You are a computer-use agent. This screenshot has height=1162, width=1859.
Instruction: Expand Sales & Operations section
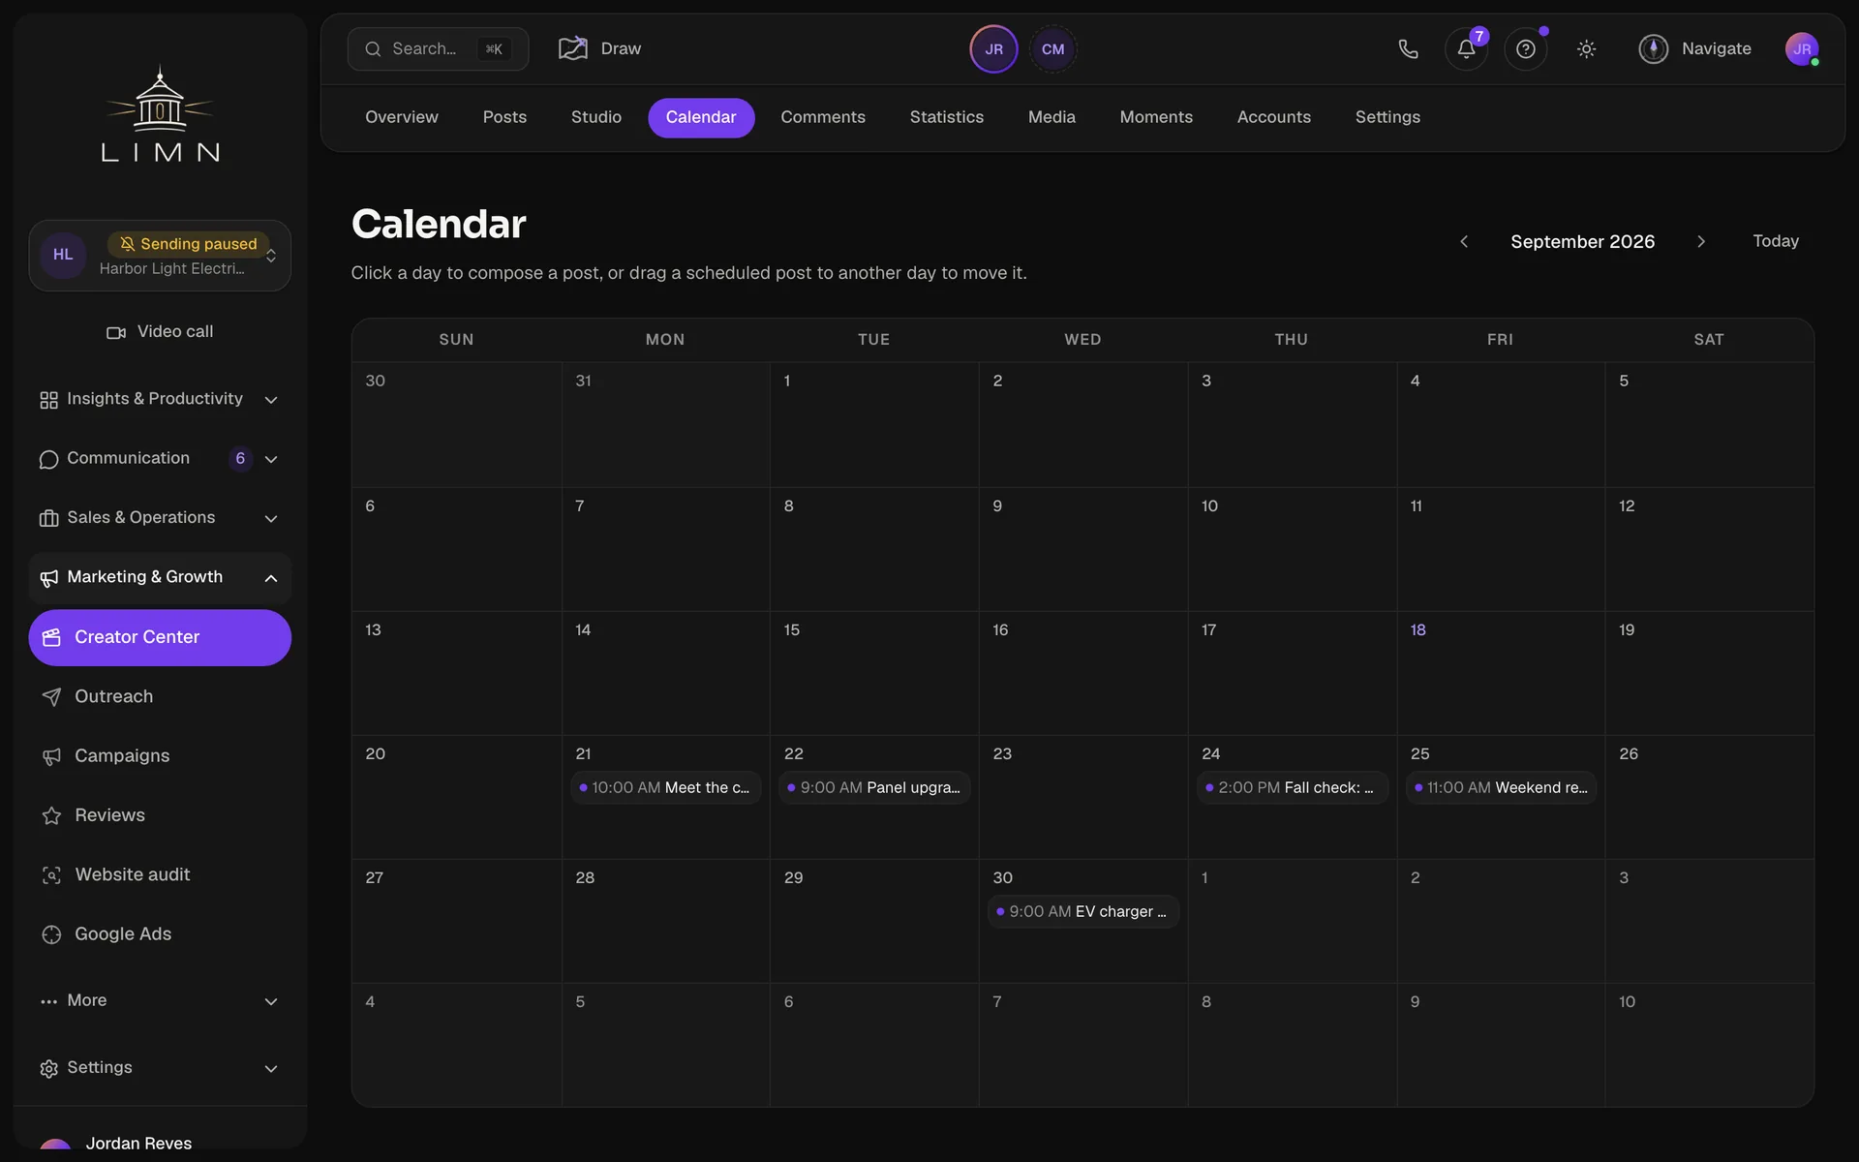coord(160,518)
